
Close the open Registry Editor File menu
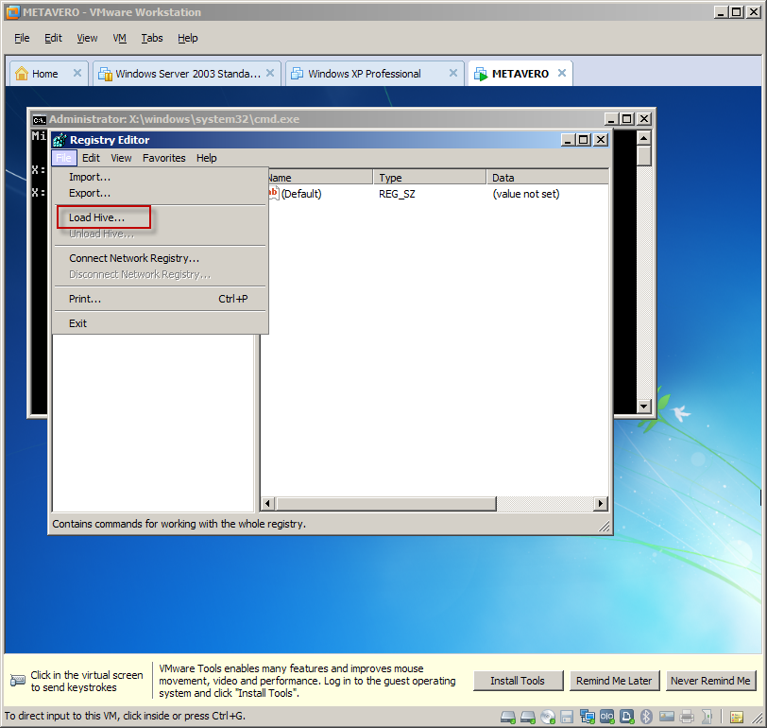click(x=63, y=158)
